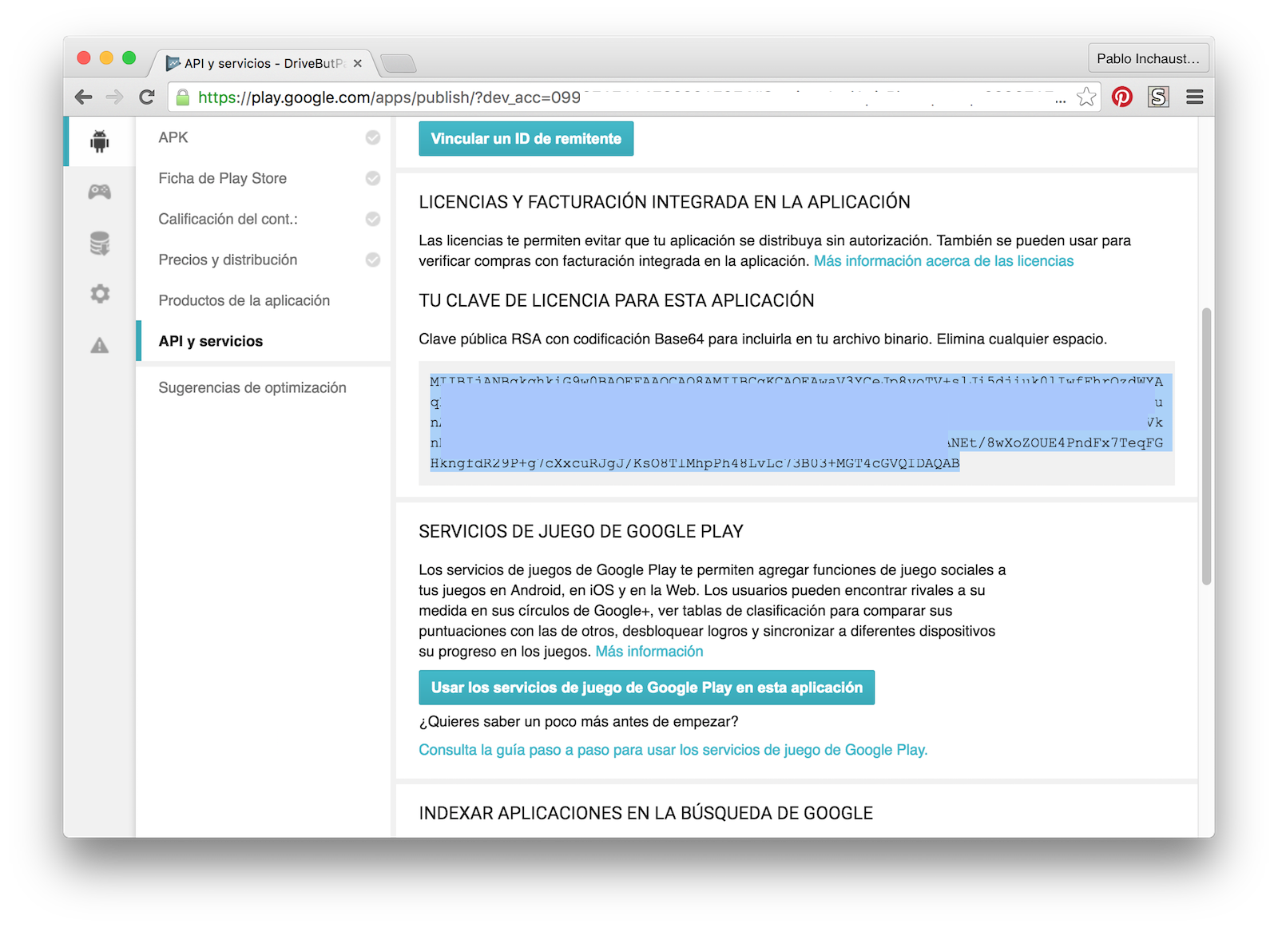Open Sugerencias de optimización menu item

252,387
